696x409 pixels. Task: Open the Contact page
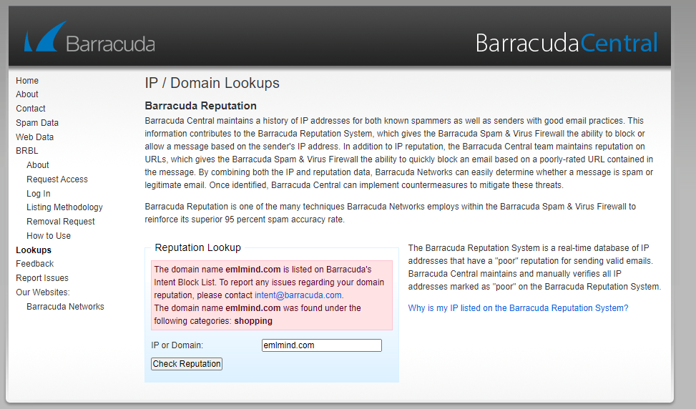(31, 109)
